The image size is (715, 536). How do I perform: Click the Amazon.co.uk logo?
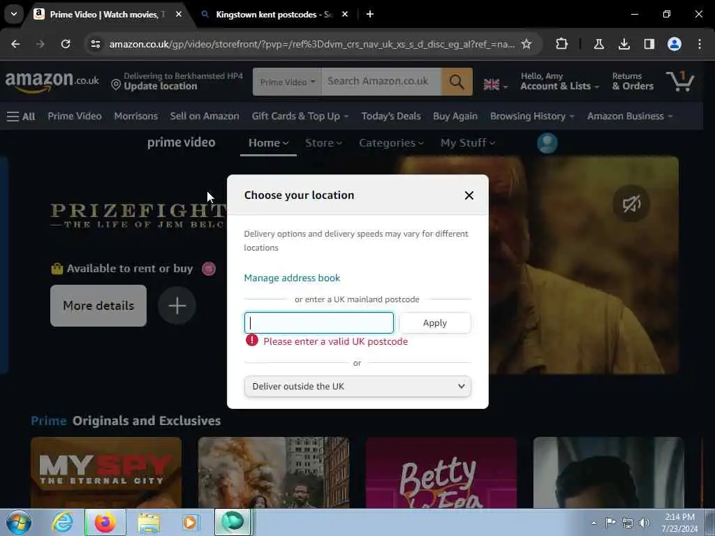52,81
